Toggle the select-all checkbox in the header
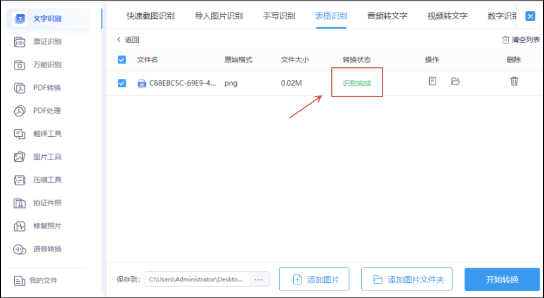This screenshot has width=544, height=298. [122, 60]
